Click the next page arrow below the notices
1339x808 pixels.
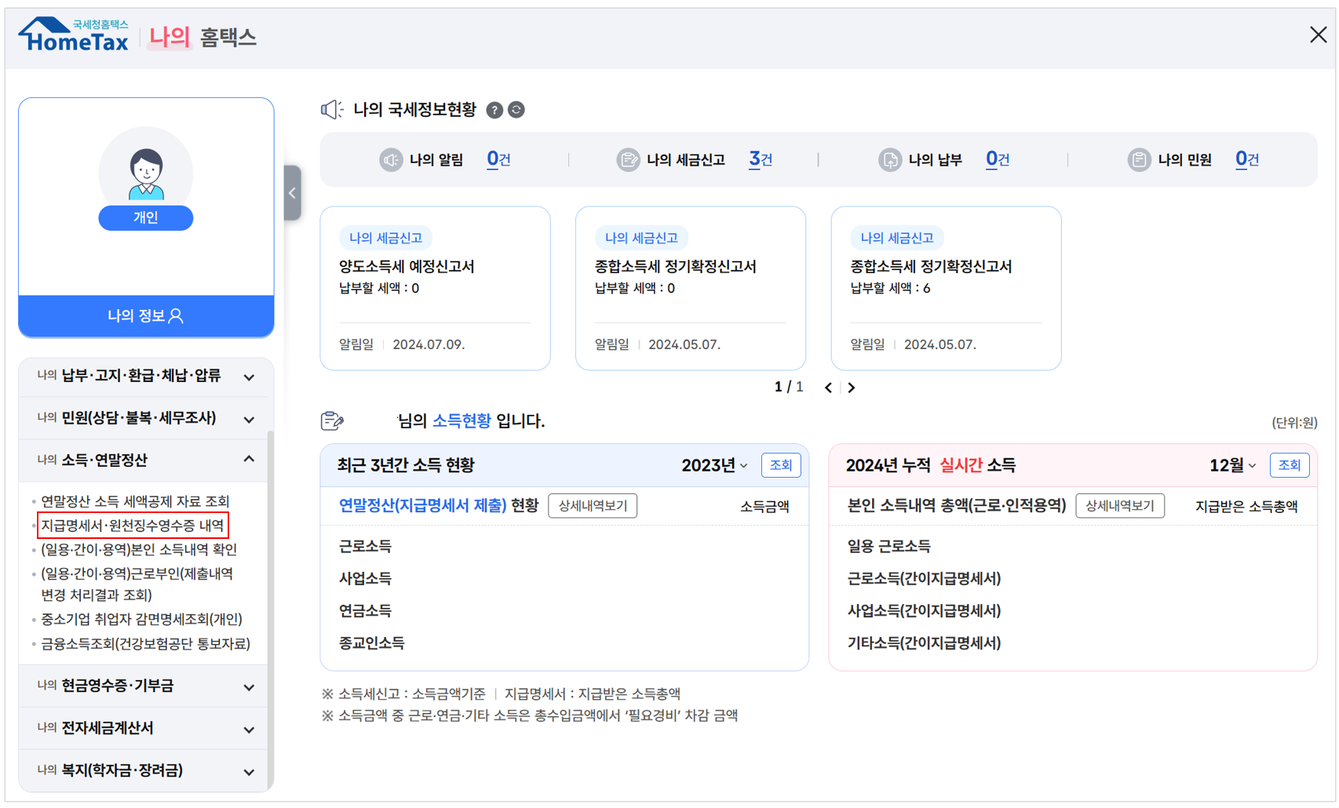[852, 387]
